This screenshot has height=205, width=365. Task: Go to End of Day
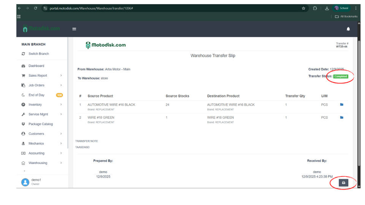pyautogui.click(x=36, y=95)
